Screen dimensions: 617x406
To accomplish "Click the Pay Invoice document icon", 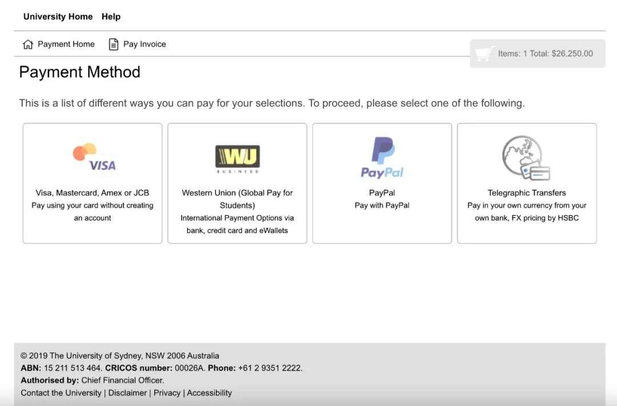I will [114, 45].
